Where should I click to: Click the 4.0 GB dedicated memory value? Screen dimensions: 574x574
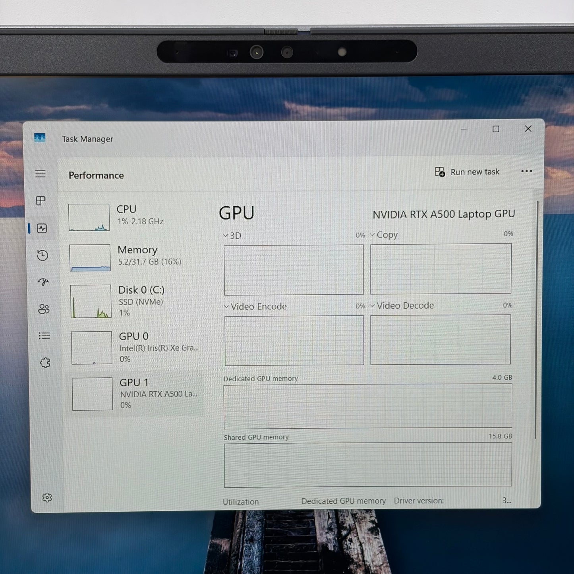tap(502, 377)
